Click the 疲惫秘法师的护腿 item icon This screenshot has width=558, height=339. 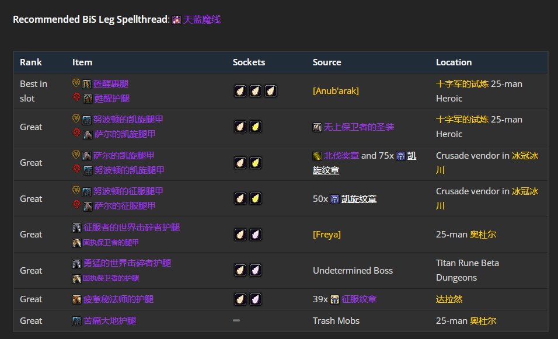[x=76, y=299]
